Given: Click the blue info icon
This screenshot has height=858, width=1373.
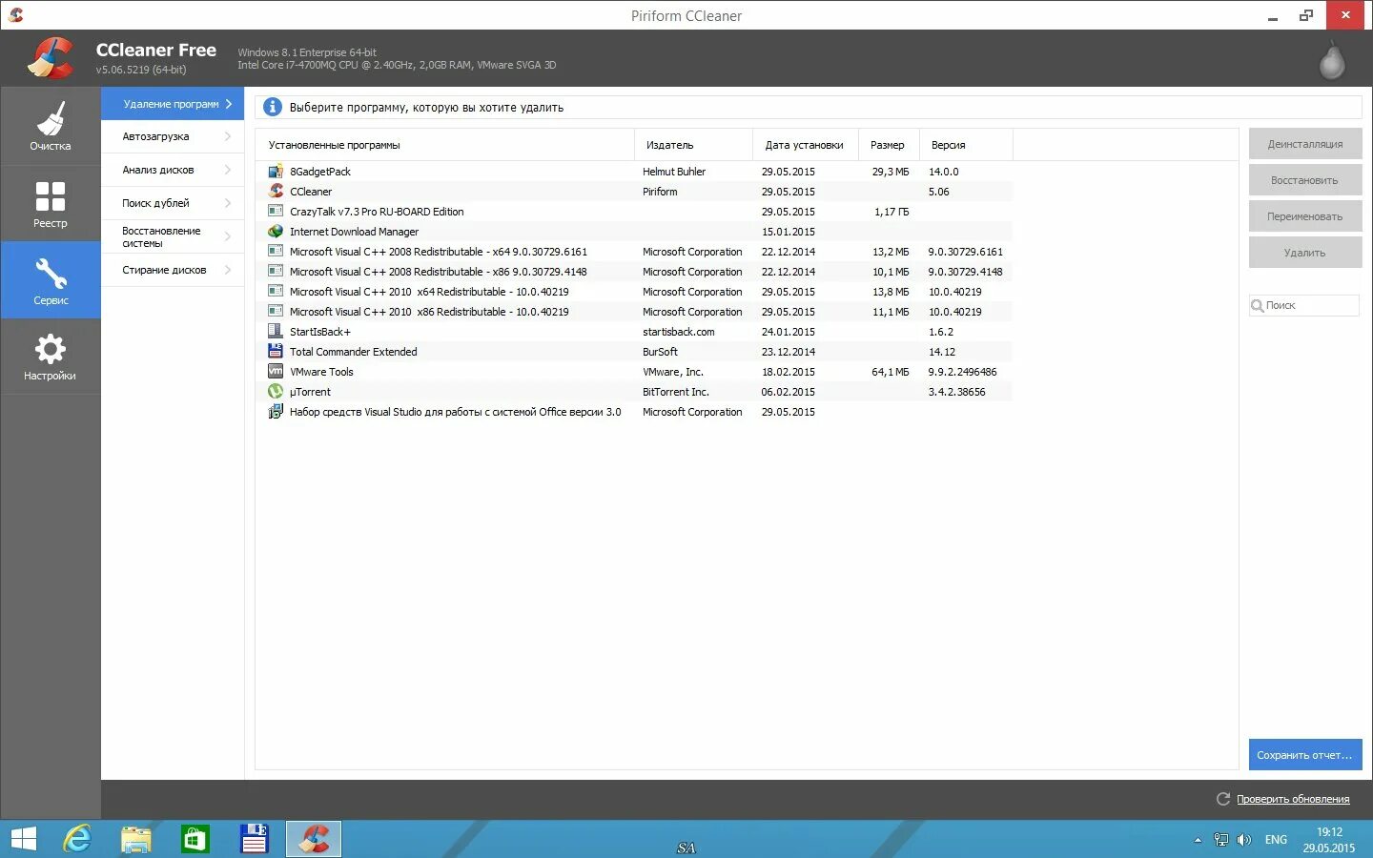Looking at the screenshot, I should [x=273, y=108].
